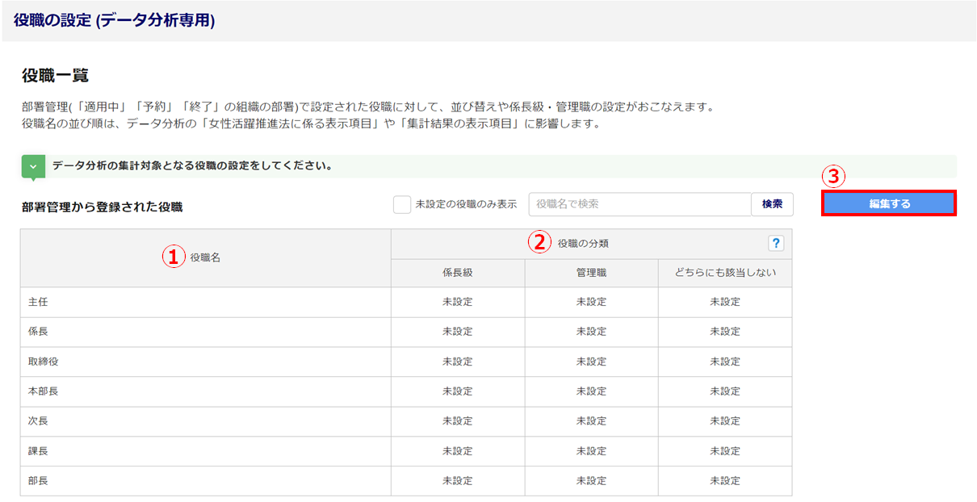Select the 主任 row name
The height and width of the screenshot is (502, 977).
click(39, 302)
